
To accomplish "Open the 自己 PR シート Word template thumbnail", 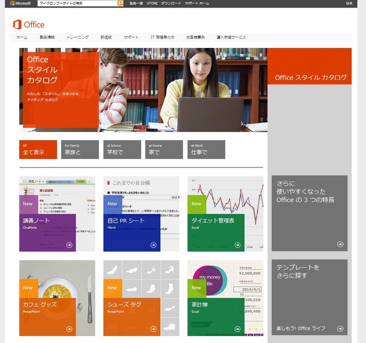I will coord(141,214).
